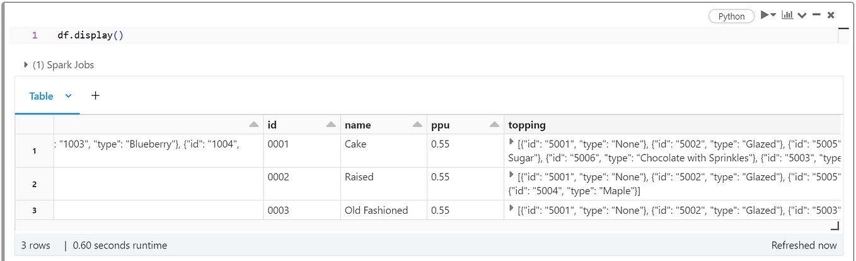This screenshot has height=261, width=856.
Task: Open the cell actions chevron menu
Action: tap(802, 16)
